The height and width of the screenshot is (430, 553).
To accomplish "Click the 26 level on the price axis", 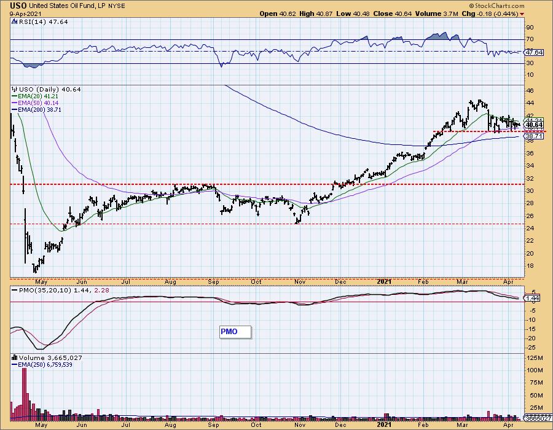I will tap(530, 216).
